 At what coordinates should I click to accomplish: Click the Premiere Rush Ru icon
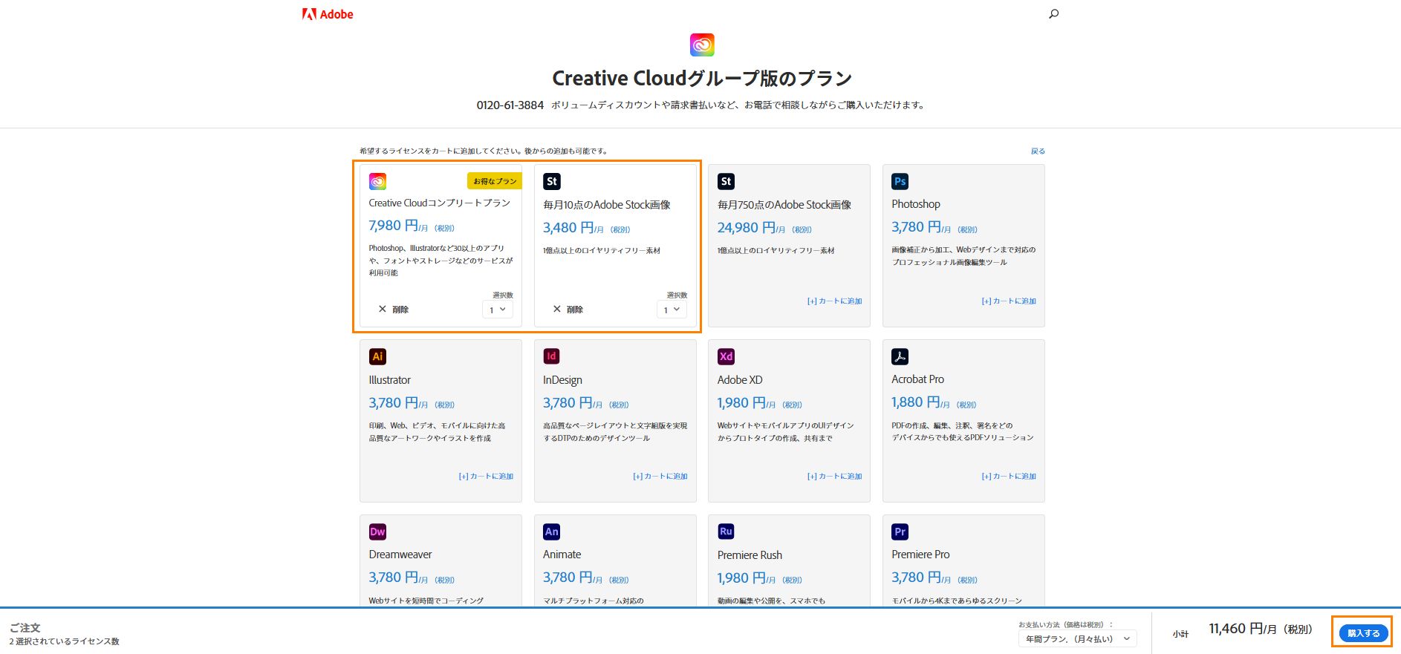click(x=726, y=532)
